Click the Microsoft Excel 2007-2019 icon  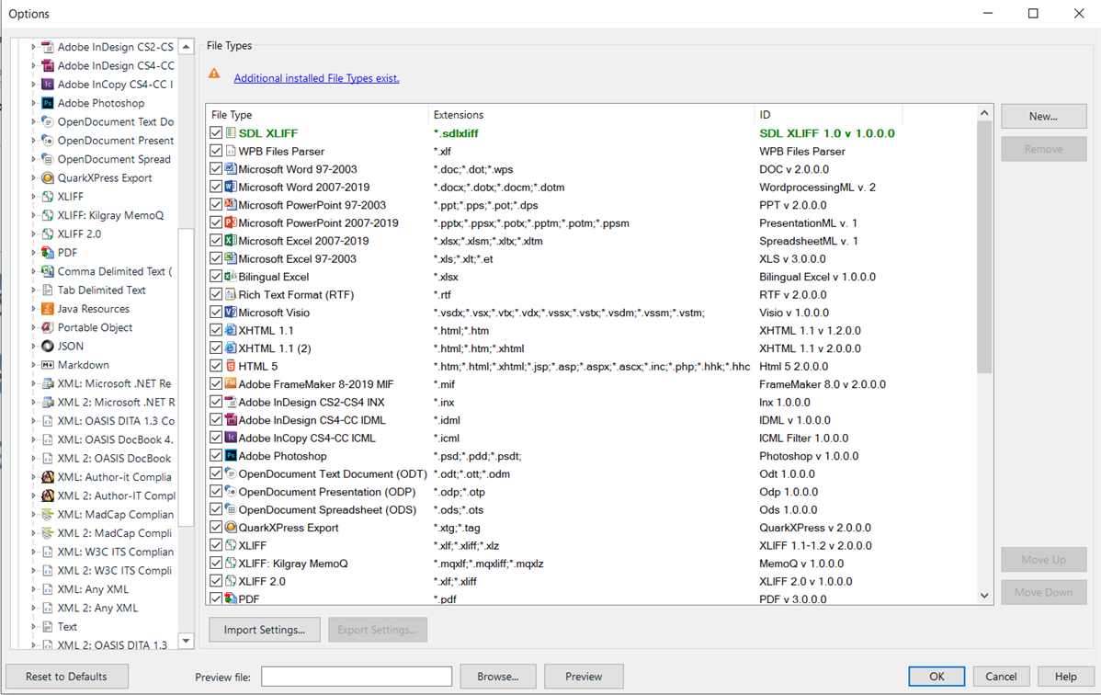[x=229, y=240]
